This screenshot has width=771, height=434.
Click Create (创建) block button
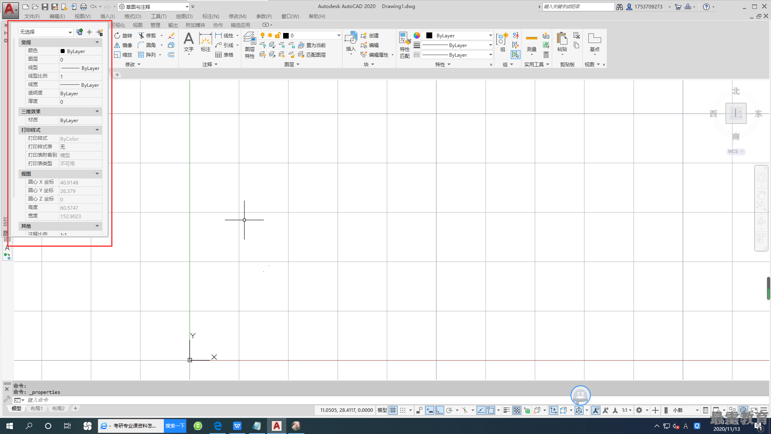(x=370, y=35)
